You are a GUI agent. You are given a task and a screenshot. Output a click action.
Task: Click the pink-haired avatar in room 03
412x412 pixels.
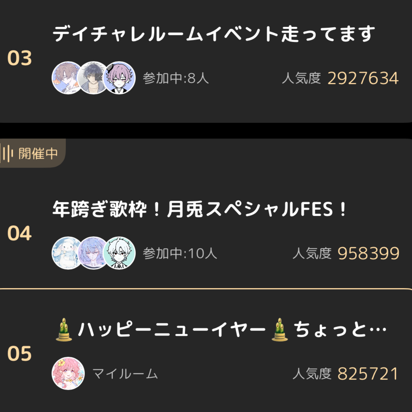tap(120, 78)
